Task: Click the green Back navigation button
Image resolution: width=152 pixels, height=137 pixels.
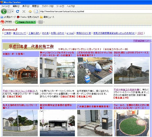Action: click(4, 11)
